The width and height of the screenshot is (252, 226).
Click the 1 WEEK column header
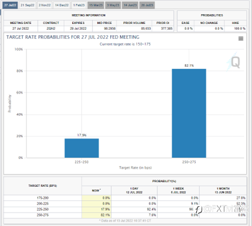point(178,190)
